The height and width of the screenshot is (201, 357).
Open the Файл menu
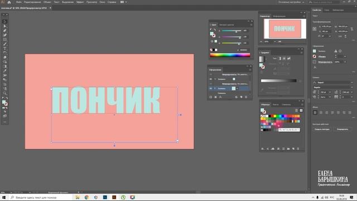pyautogui.click(x=18, y=2)
